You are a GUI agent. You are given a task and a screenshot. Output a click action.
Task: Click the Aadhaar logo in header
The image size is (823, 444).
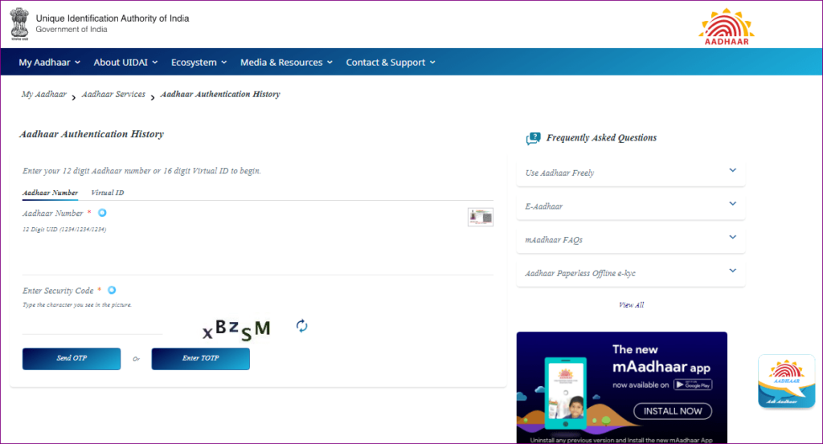pyautogui.click(x=724, y=26)
